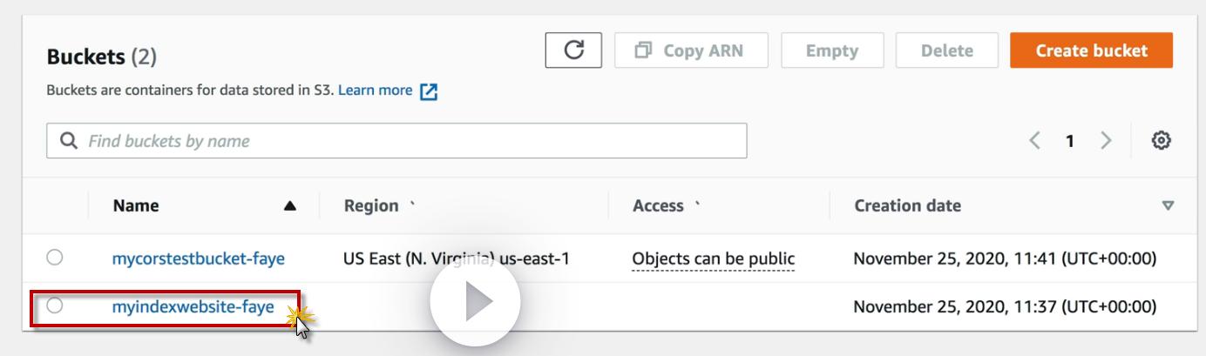Click the Delete button
The image size is (1206, 356).
point(947,50)
